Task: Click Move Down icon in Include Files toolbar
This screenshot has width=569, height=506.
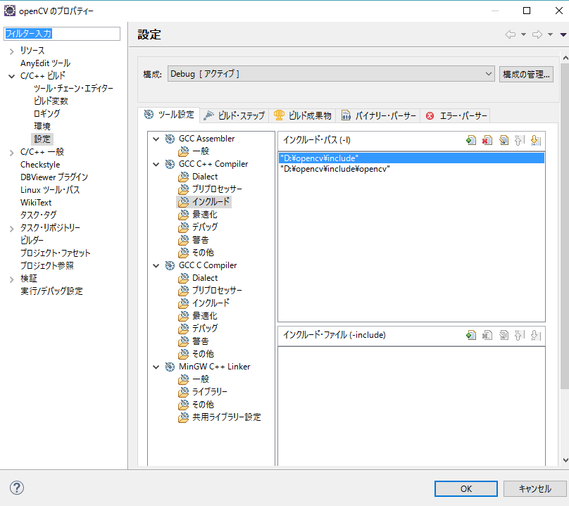Action: pos(536,335)
